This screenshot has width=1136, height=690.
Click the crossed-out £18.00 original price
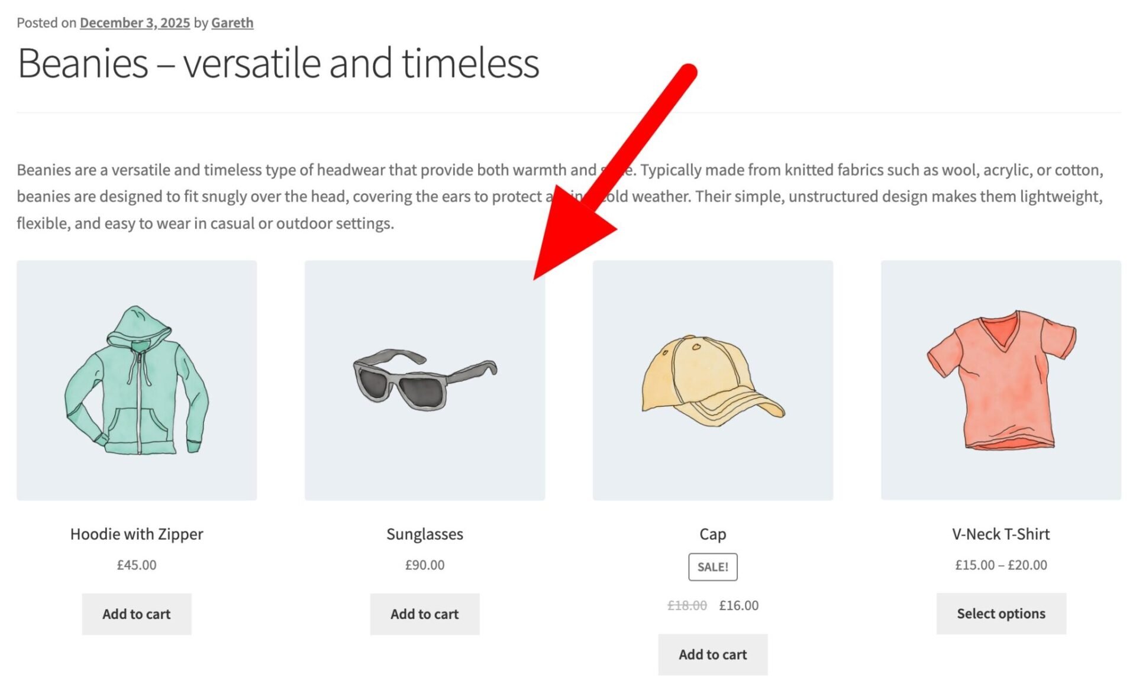pyautogui.click(x=686, y=605)
